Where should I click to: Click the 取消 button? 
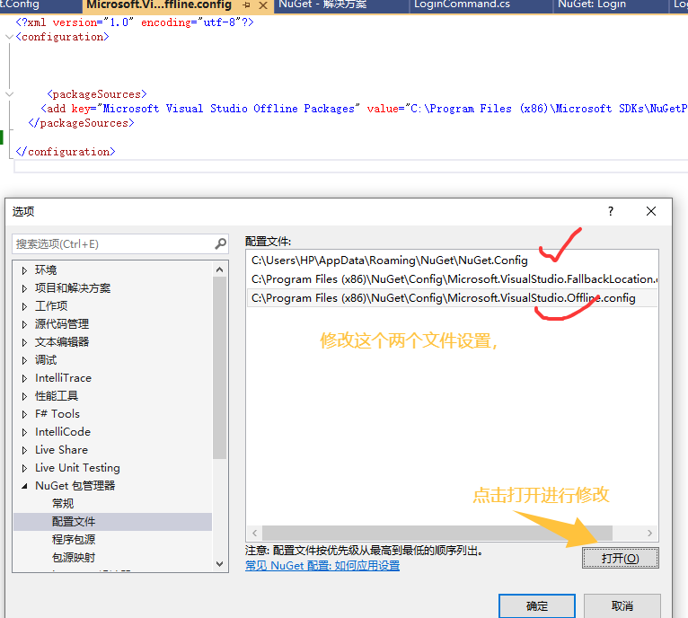(622, 606)
